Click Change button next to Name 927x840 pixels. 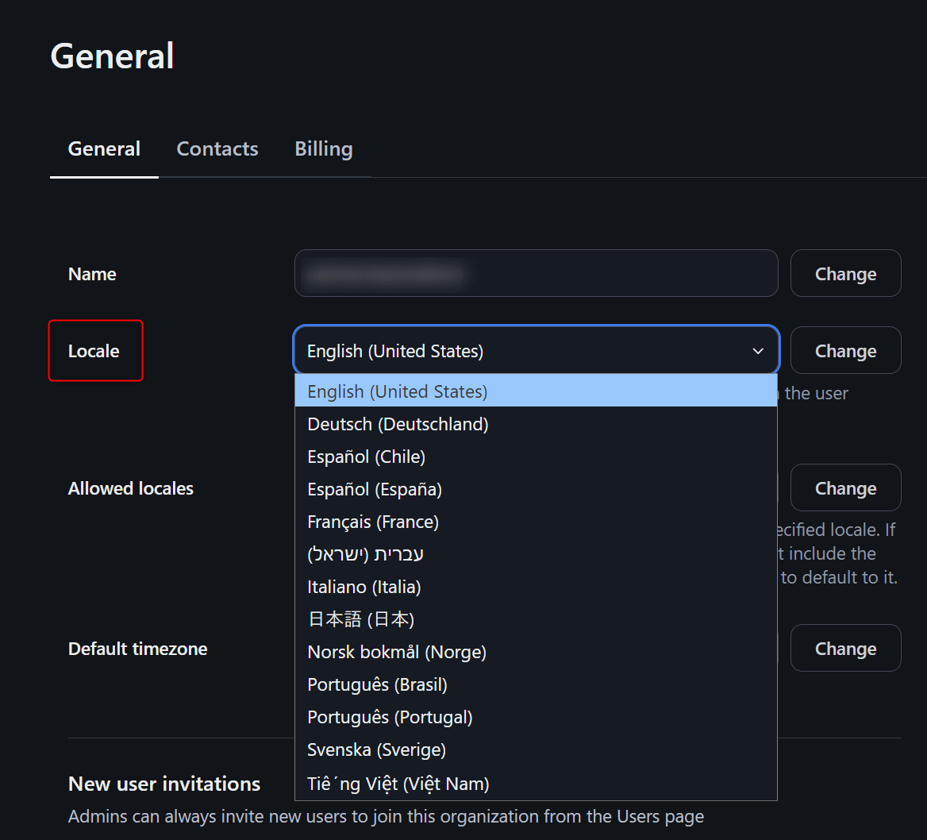click(x=845, y=274)
